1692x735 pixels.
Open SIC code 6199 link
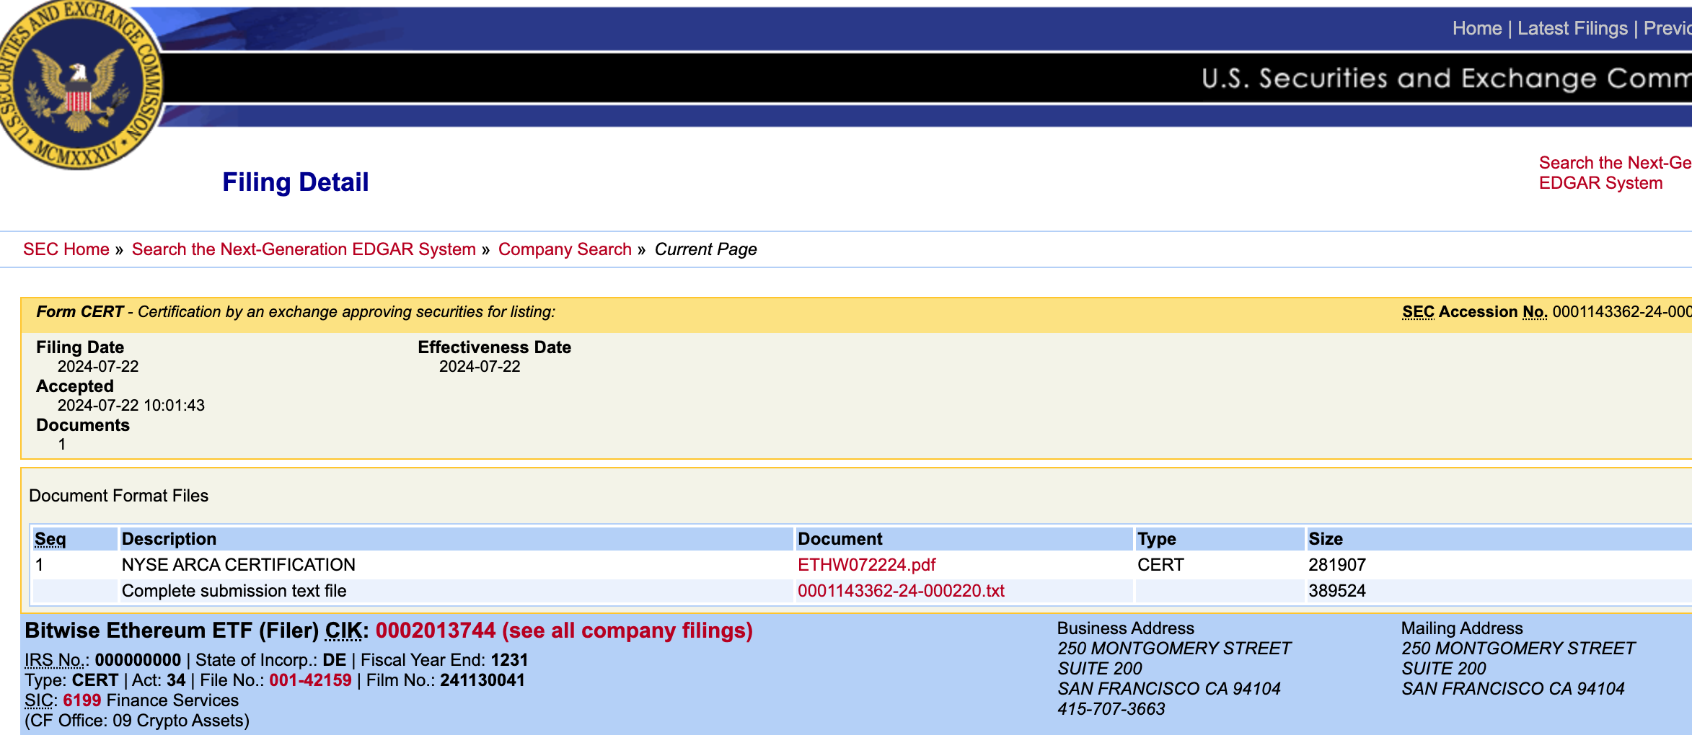tap(82, 700)
